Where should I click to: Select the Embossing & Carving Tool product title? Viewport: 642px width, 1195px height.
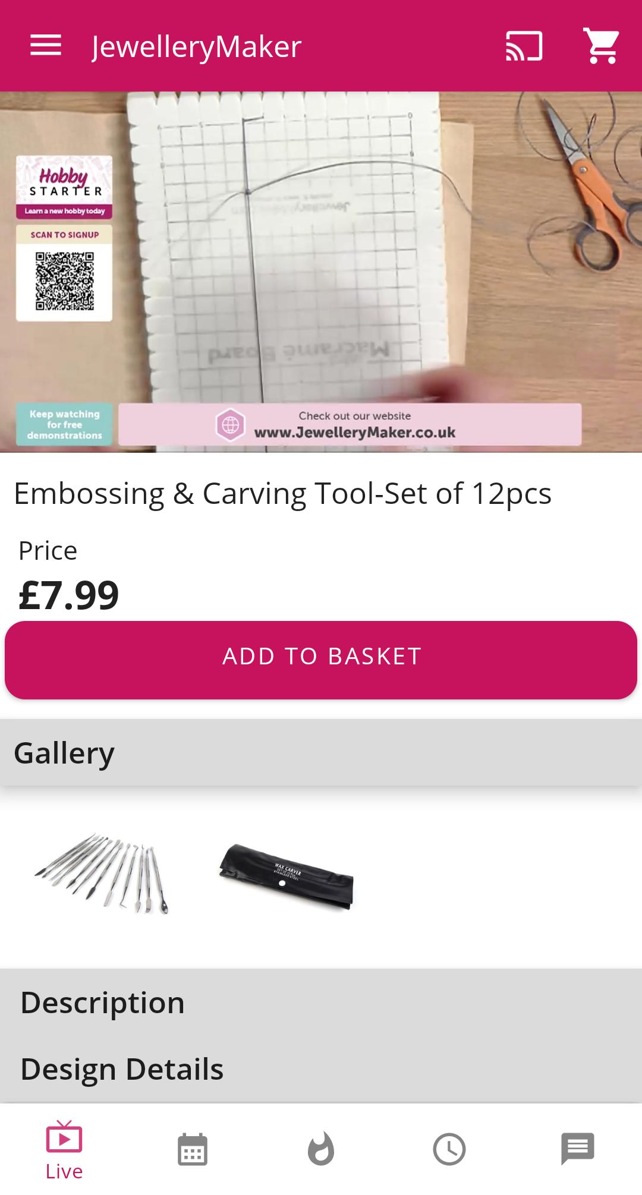[x=283, y=493]
